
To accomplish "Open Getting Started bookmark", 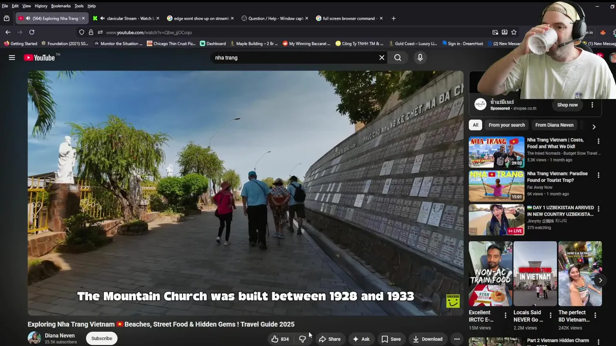I will tap(21, 43).
